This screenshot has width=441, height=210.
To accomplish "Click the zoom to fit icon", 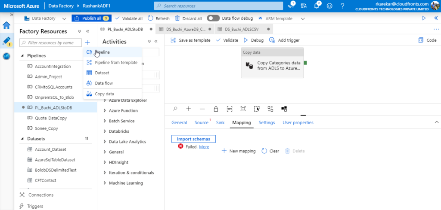I will click(x=243, y=109).
